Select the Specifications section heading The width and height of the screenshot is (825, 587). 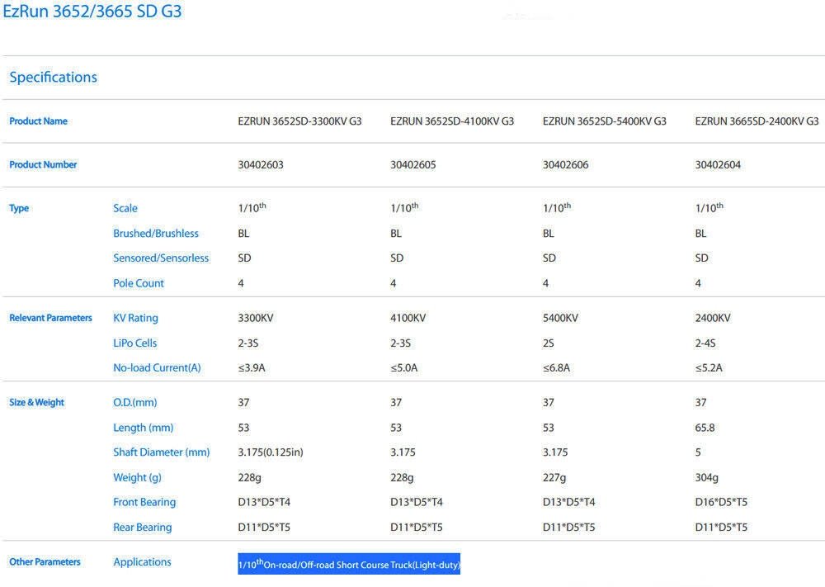click(x=53, y=78)
